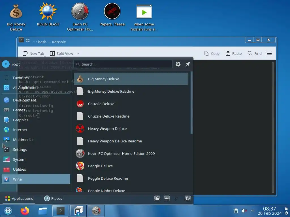The width and height of the screenshot is (290, 217).
Task: Click the grid icon in Konsole title bar
Action: coord(28,40)
